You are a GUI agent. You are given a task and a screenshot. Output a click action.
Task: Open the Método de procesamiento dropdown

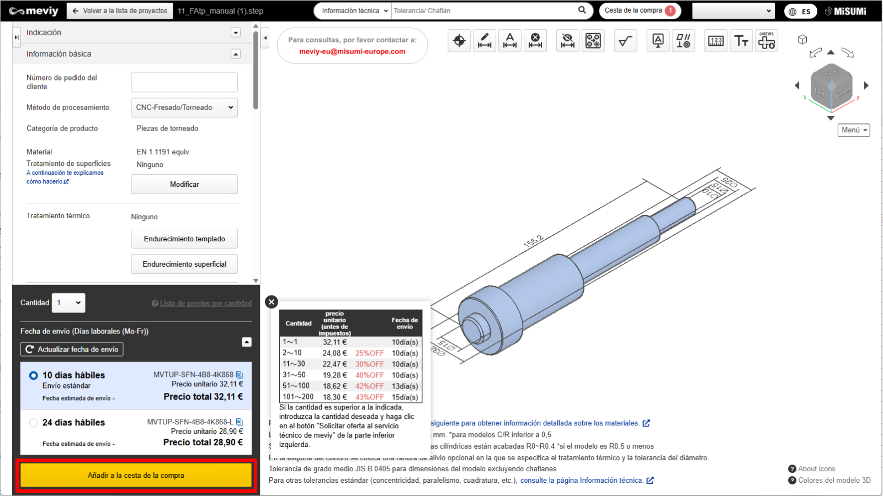184,107
